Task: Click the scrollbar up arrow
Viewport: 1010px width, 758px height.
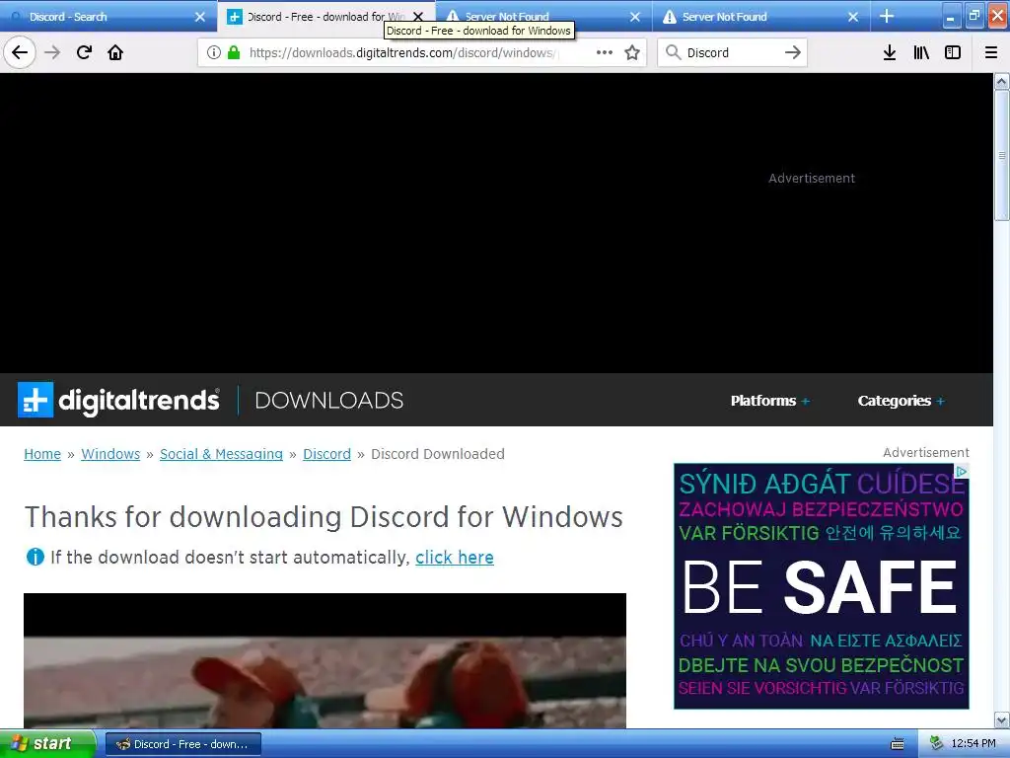Action: coord(1002,81)
